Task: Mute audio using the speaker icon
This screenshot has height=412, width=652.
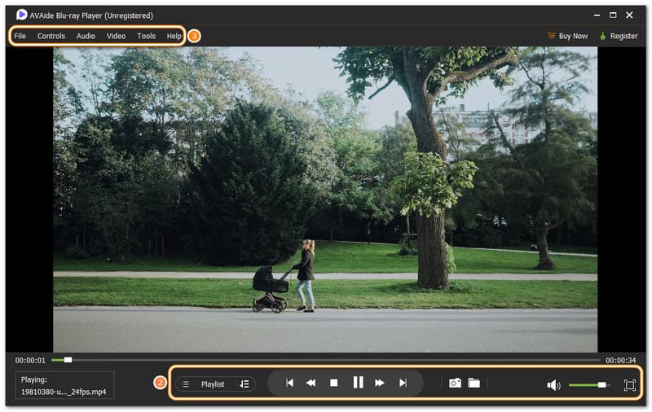Action: [553, 385]
